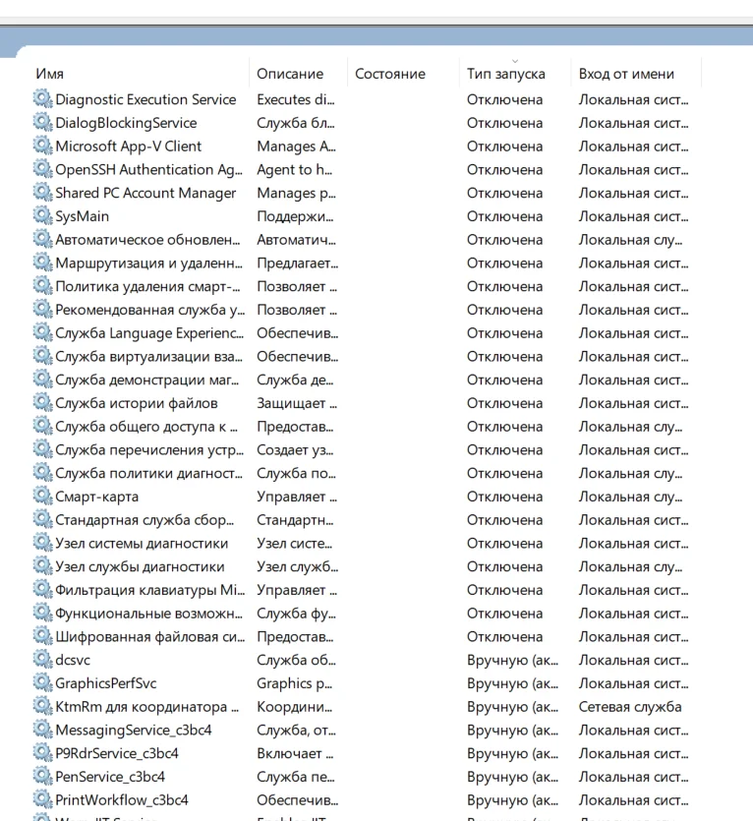Viewport: 753px width, 821px height.
Task: Click Включает description of P9RdrService_c3bc4
Action: point(295,753)
